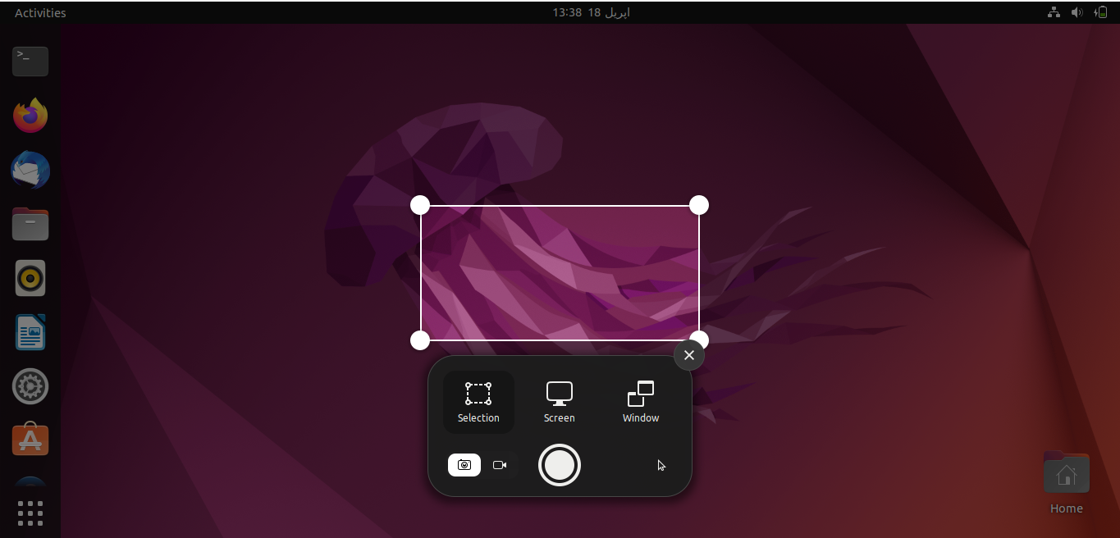Viewport: 1120px width, 538px height.
Task: Click Activities in the top bar
Action: [39, 12]
